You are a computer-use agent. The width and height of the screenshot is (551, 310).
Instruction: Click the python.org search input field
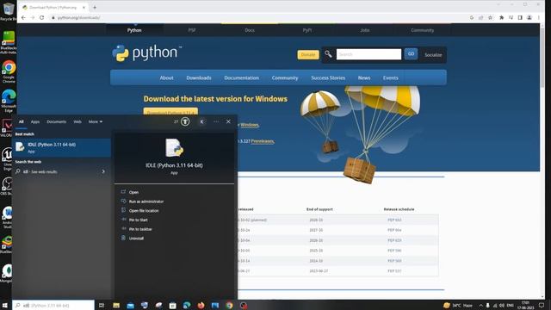coord(368,54)
